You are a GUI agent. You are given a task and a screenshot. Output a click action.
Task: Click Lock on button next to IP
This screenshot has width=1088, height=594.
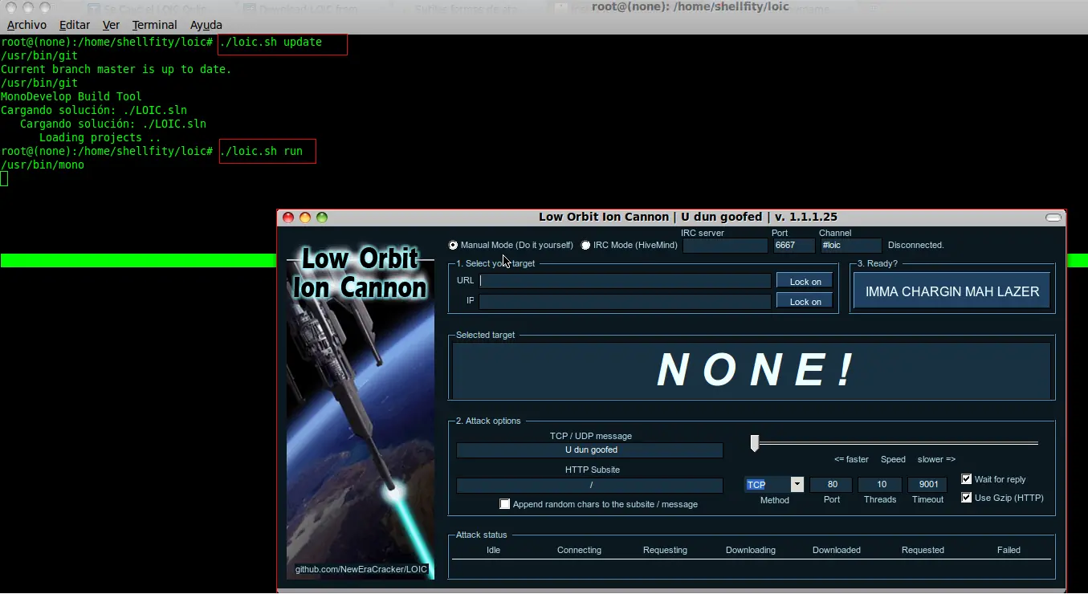(805, 301)
